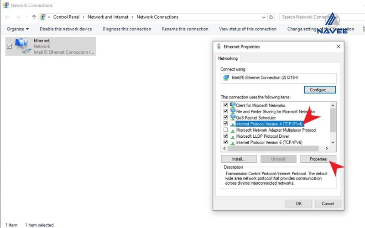Expand chevron after Control Panel breadcrumb
Viewport: 365px width, 228px height.
pyautogui.click(x=83, y=17)
